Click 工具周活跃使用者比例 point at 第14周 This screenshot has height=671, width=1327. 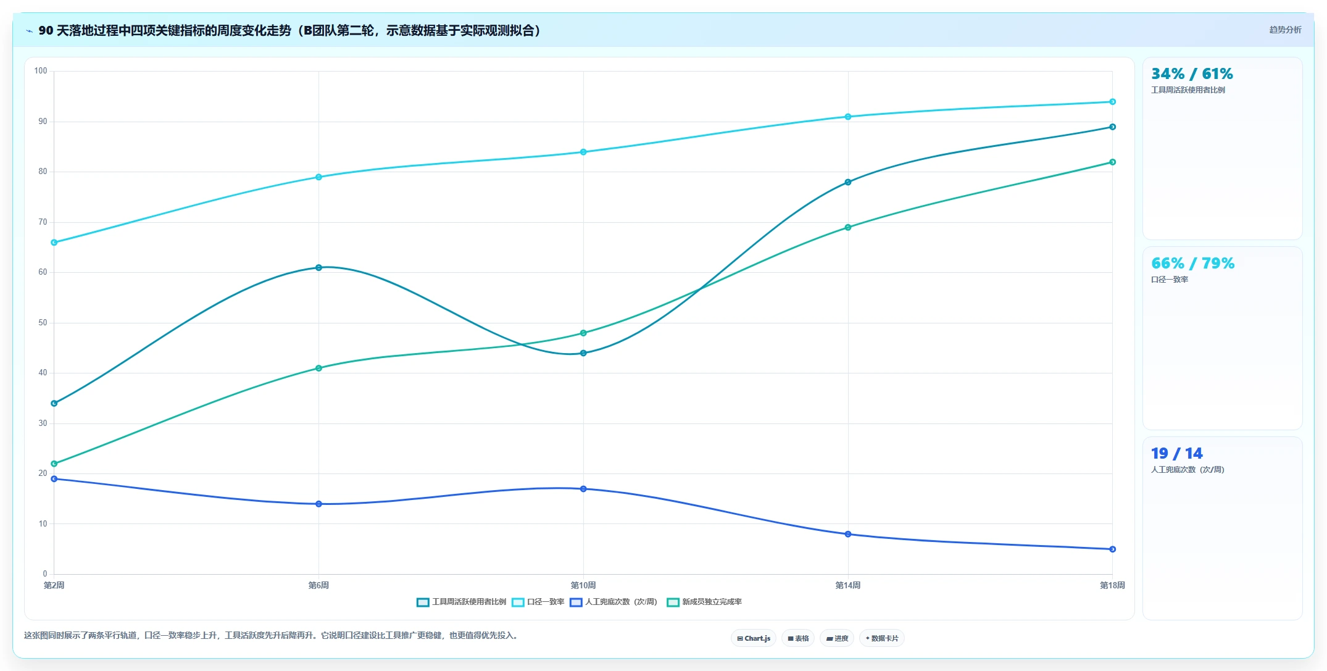coord(848,182)
